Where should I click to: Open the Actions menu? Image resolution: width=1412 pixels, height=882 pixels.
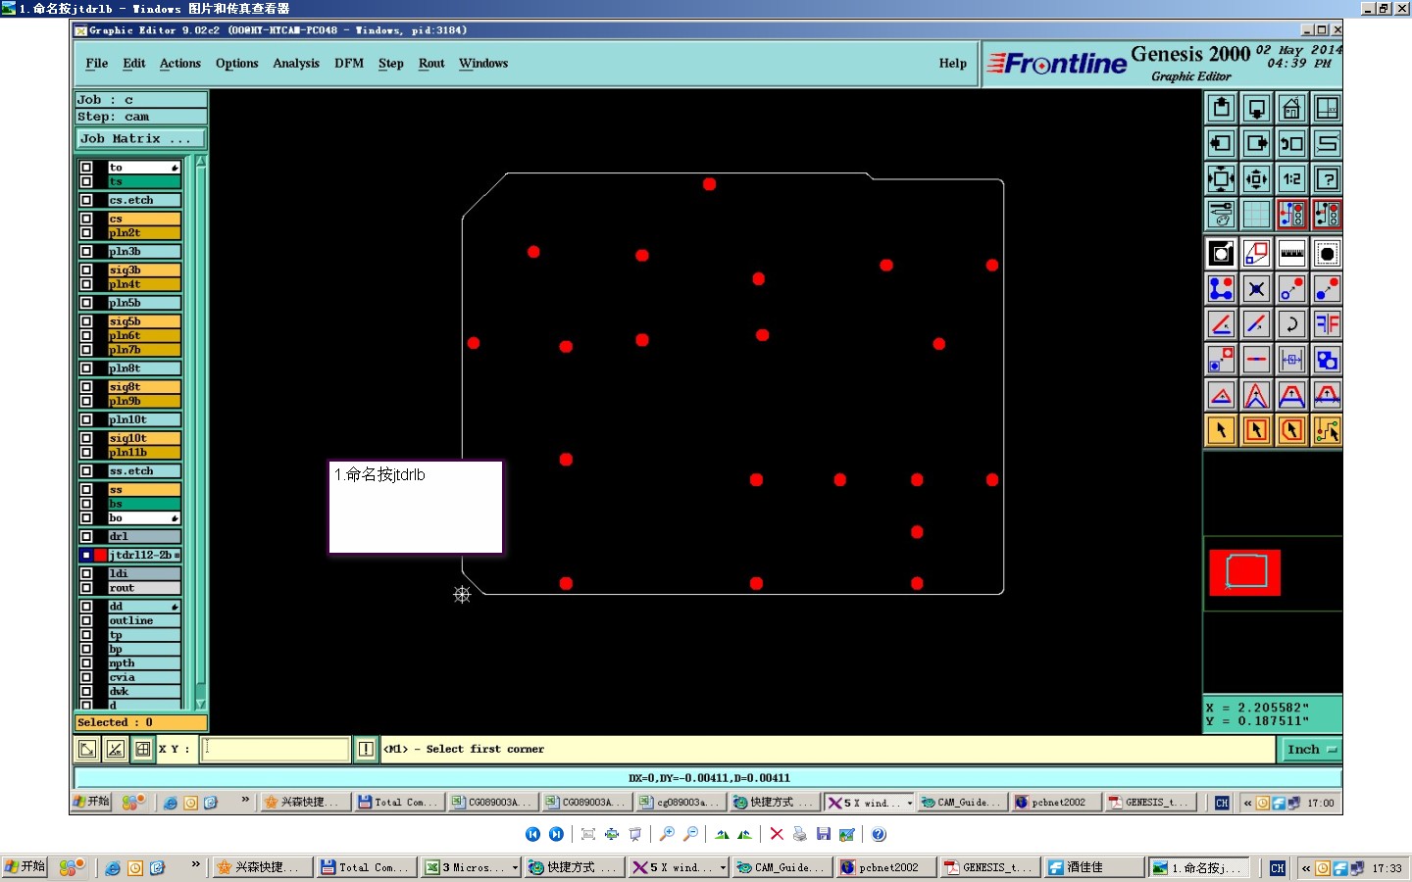coord(180,64)
